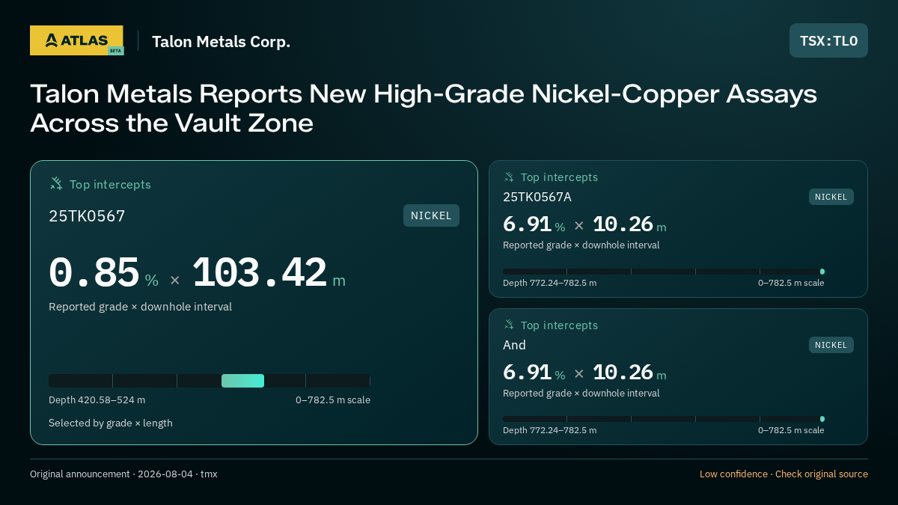Screen dimensions: 898x505
Task: Click Top intercepts label in 25TK0567 card
Action: click(110, 184)
